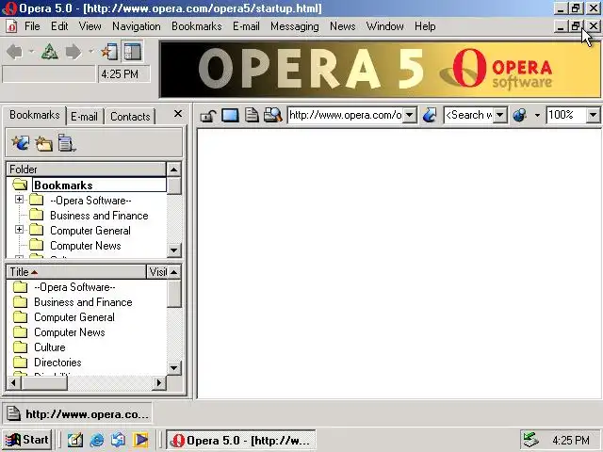The image size is (603, 452).
Task: Open the Navigation menu
Action: [x=137, y=26]
